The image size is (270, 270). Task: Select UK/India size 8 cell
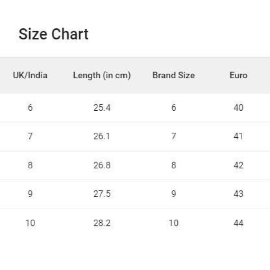[30, 165]
